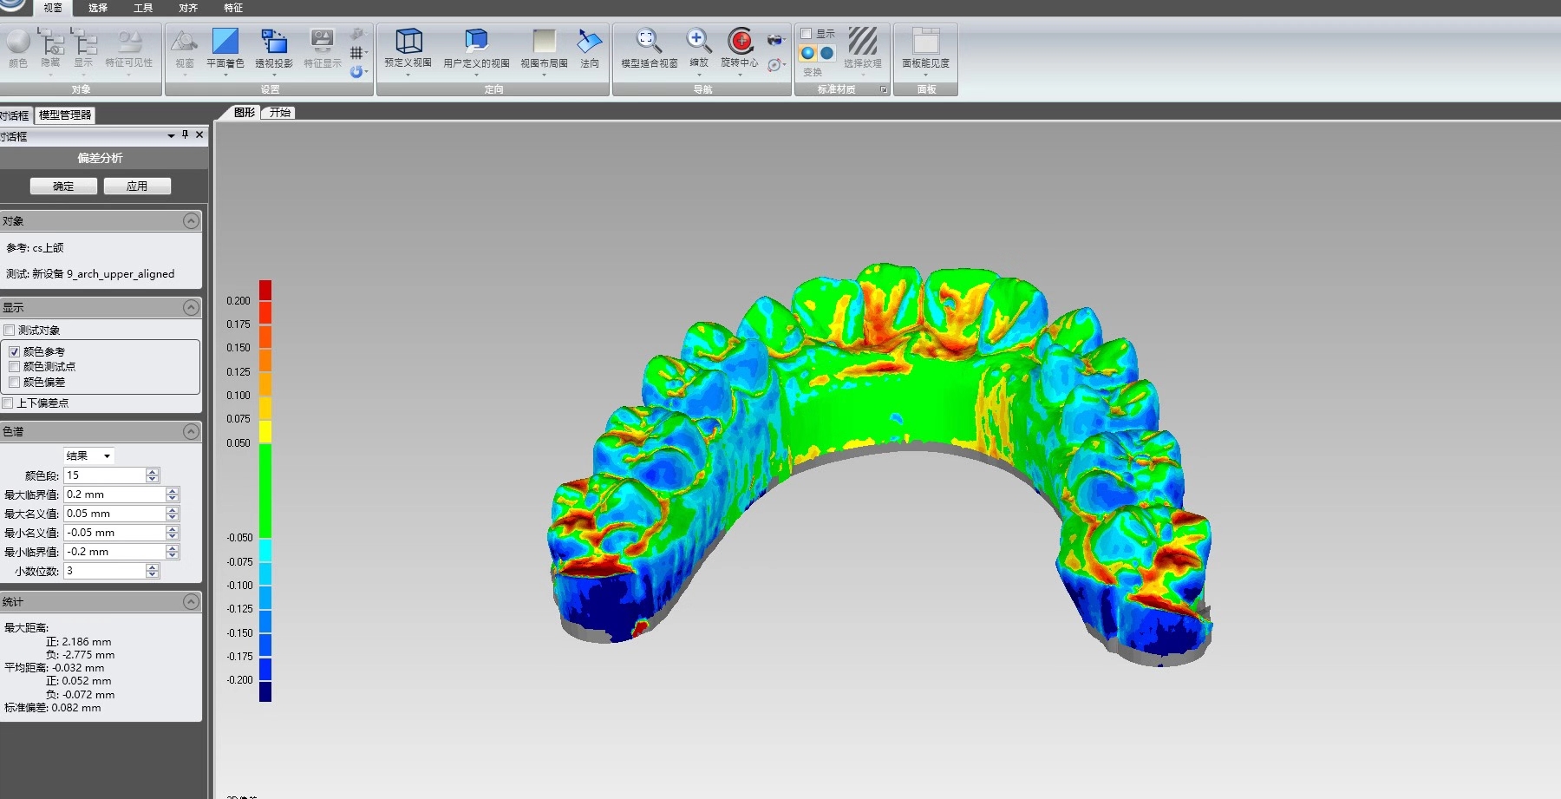Click the 特征可见性 feature visibility icon
This screenshot has width=1561, height=799.
pyautogui.click(x=129, y=42)
